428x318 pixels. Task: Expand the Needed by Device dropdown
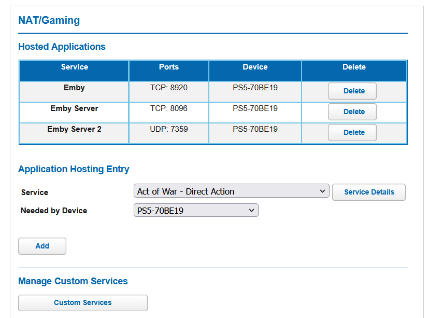tap(196, 210)
